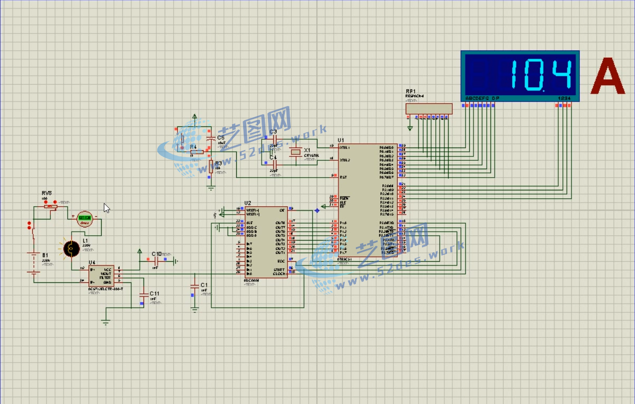This screenshot has height=404, width=635.
Task: Select the U1 microcontroller chip body
Action: (x=368, y=200)
